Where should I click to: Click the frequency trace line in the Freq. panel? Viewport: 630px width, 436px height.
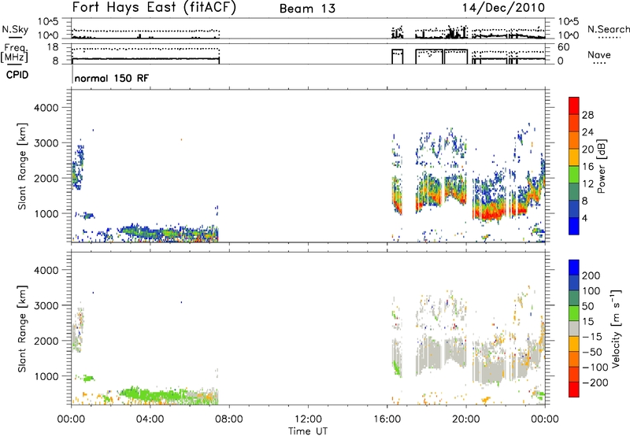click(x=146, y=58)
